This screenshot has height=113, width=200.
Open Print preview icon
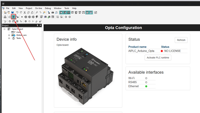click(56, 13)
